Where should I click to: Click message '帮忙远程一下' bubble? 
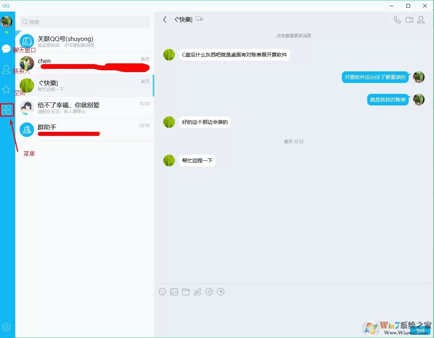tap(197, 160)
